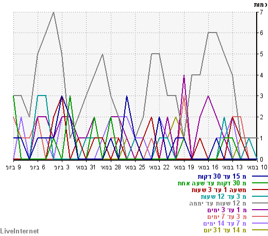Click the gray line's peak at value 7
Viewport: 268px width, 236px height.
coord(54,12)
